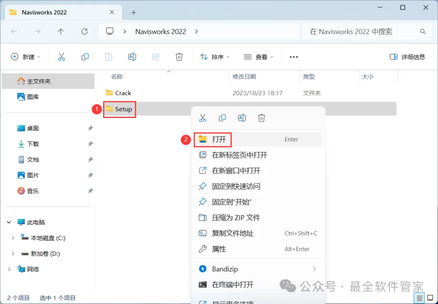Select 新加卷 (D:) drive
Viewport: 438px width, 304px height.
pos(48,254)
